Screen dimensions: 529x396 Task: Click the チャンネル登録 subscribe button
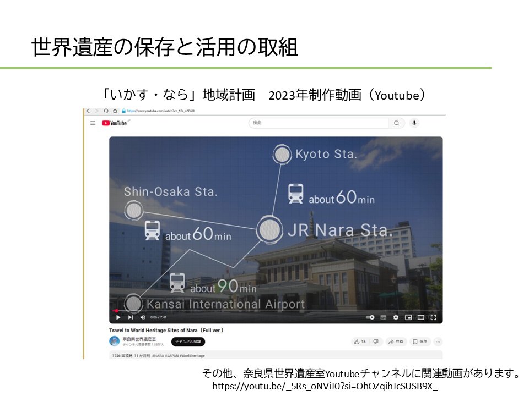[x=188, y=342]
